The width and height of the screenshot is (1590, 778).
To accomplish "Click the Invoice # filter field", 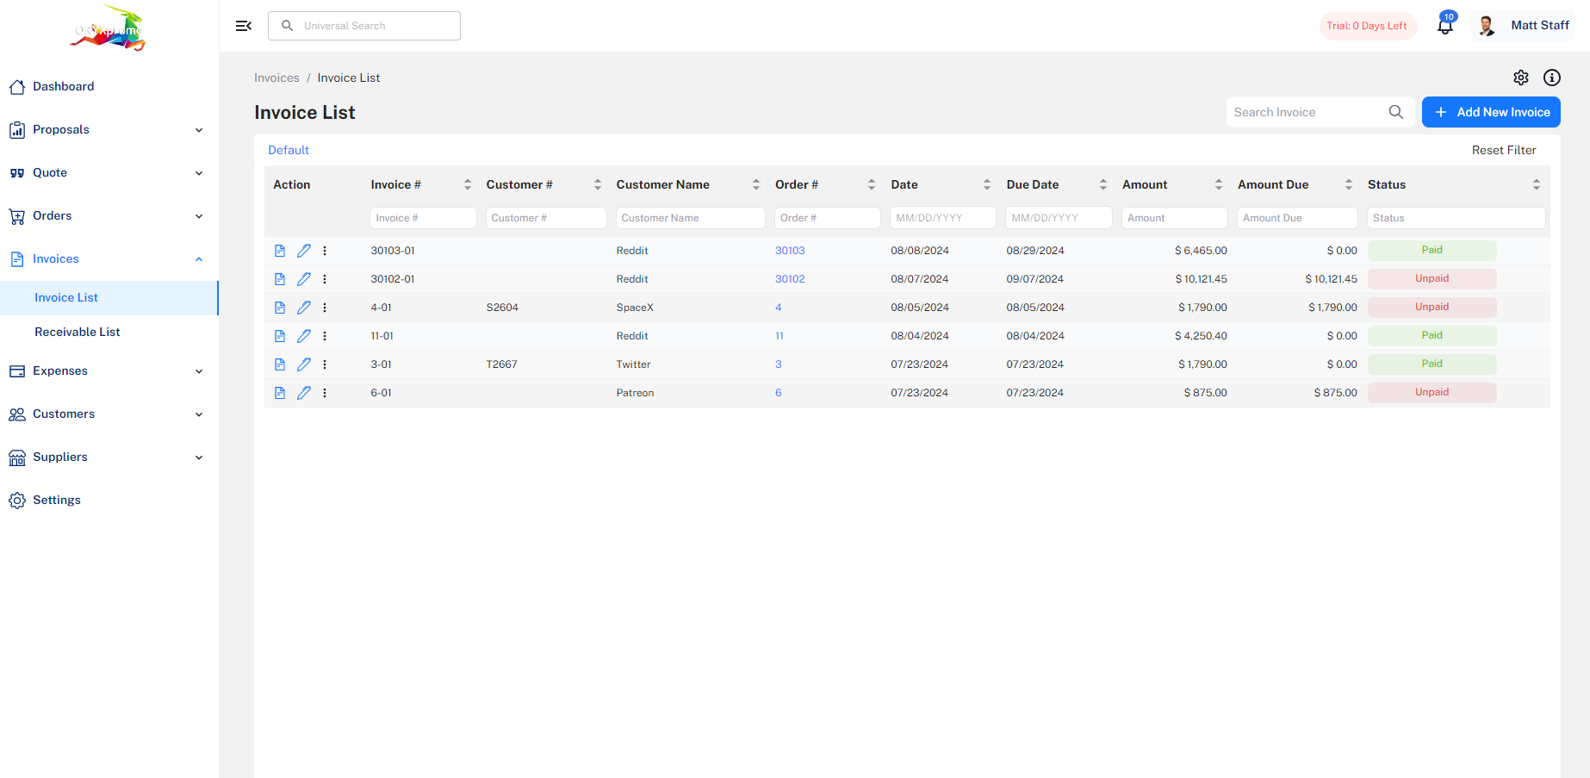I will pos(423,218).
